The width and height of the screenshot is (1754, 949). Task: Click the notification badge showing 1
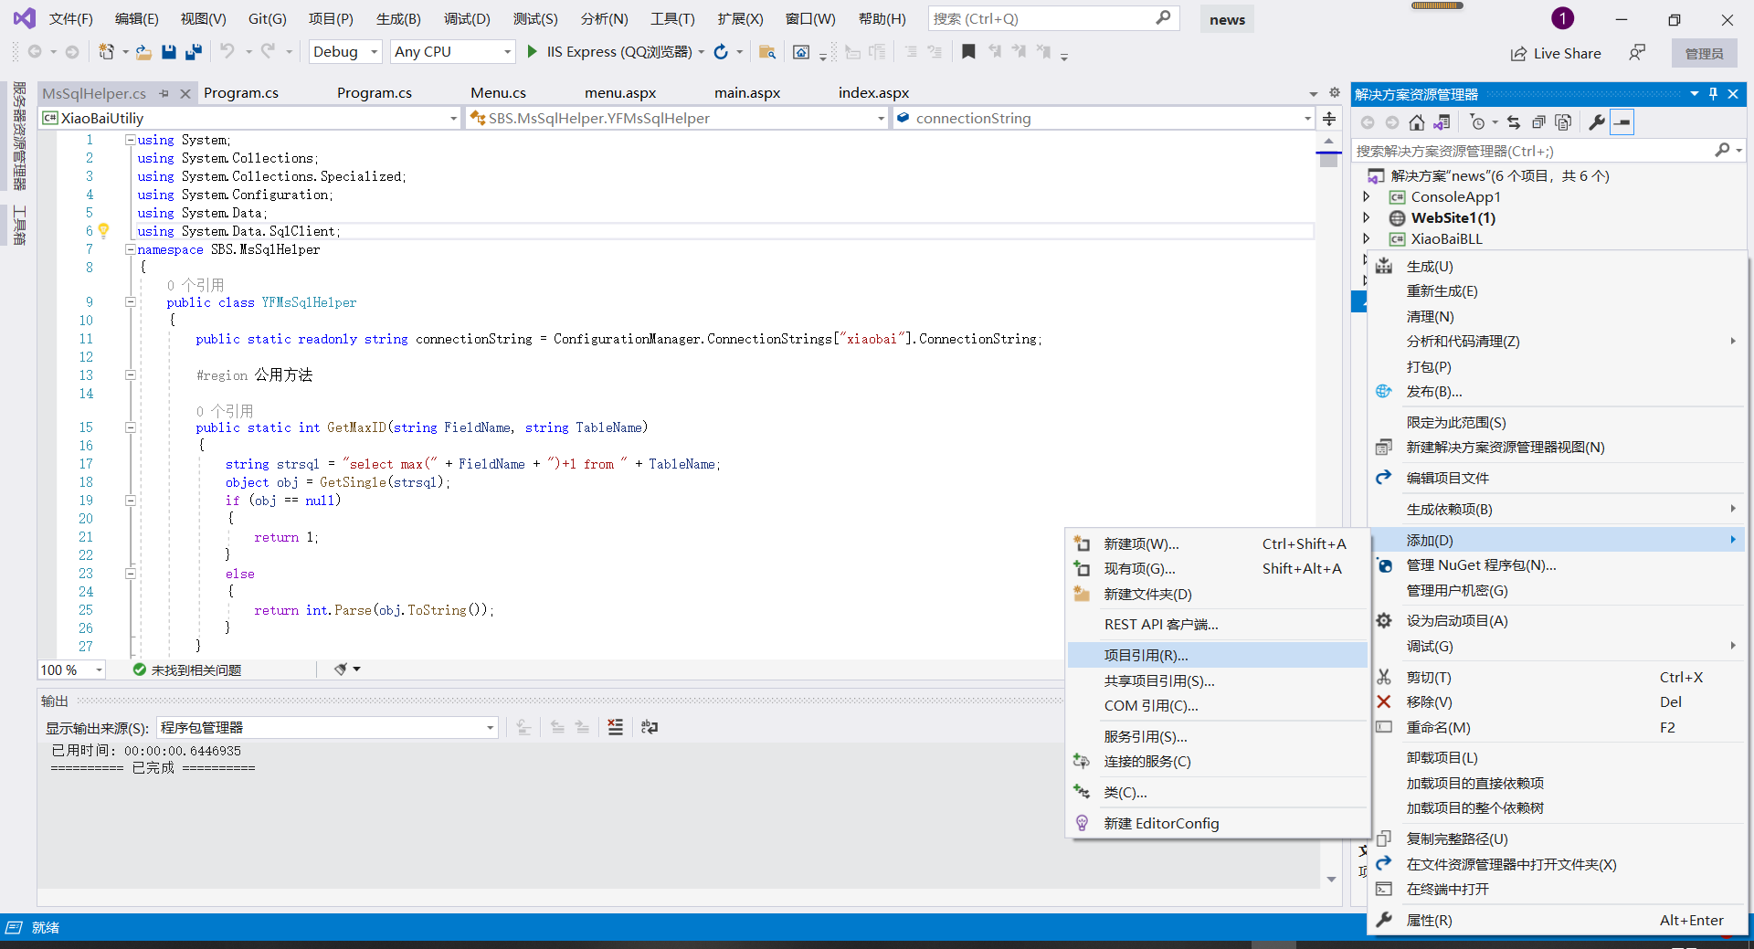coord(1563,18)
